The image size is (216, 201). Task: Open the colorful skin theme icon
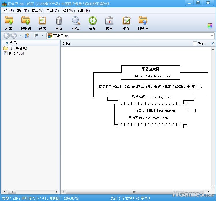[x=210, y=26]
